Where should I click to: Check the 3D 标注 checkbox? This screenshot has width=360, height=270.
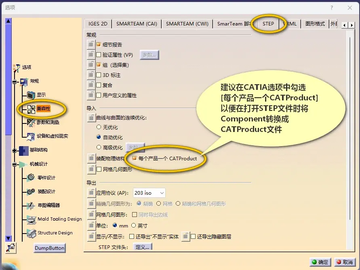pyautogui.click(x=99, y=75)
